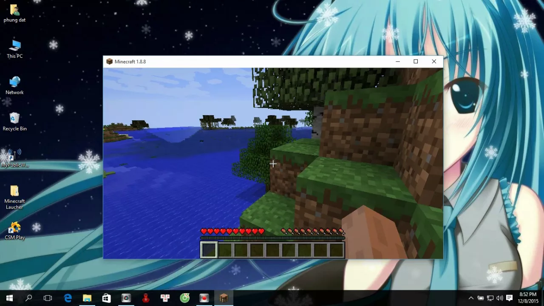Open the green Coc Coc browser icon
544x306 pixels.
[x=185, y=298]
